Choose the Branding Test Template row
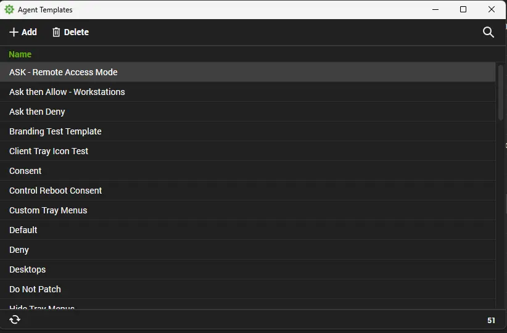Viewport: 507px width, 333px height. coord(247,131)
